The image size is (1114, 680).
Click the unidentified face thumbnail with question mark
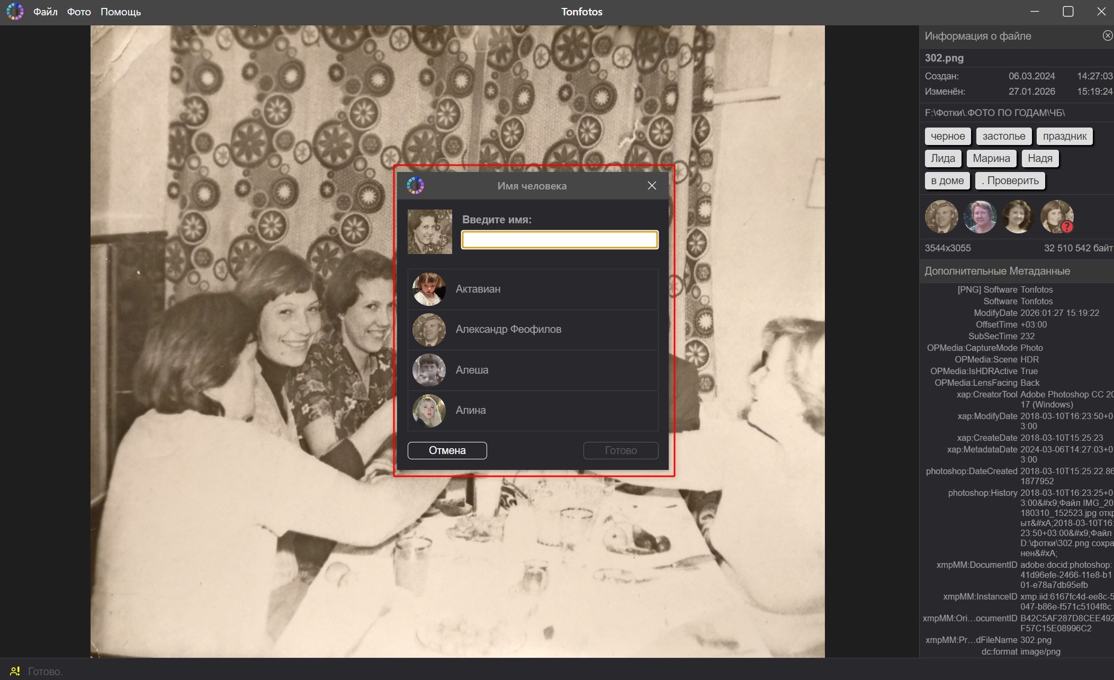[x=1056, y=216]
